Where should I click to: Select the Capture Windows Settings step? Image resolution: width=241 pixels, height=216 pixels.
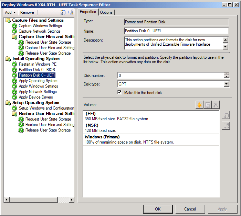point(40,26)
